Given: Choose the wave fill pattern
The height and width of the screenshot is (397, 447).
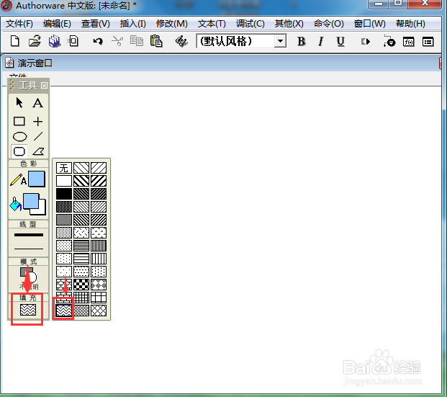Looking at the screenshot, I should [x=64, y=311].
